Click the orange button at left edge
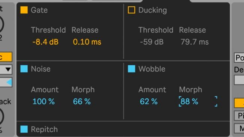Viewport: 244px width, 137px height. (x=6, y=57)
